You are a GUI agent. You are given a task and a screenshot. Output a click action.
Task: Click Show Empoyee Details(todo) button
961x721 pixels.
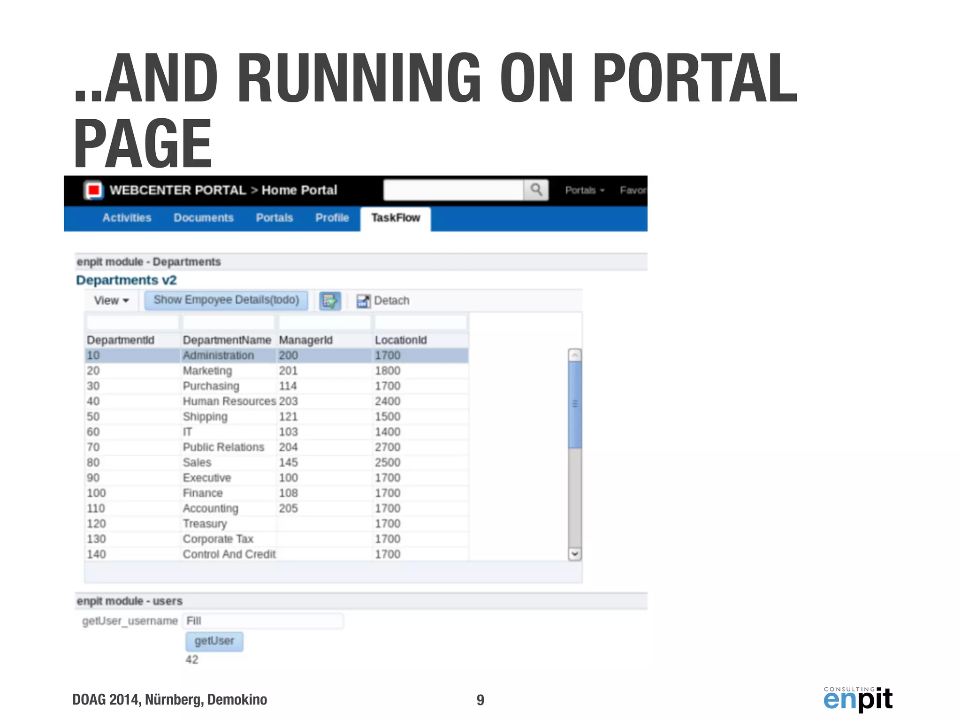pos(226,300)
